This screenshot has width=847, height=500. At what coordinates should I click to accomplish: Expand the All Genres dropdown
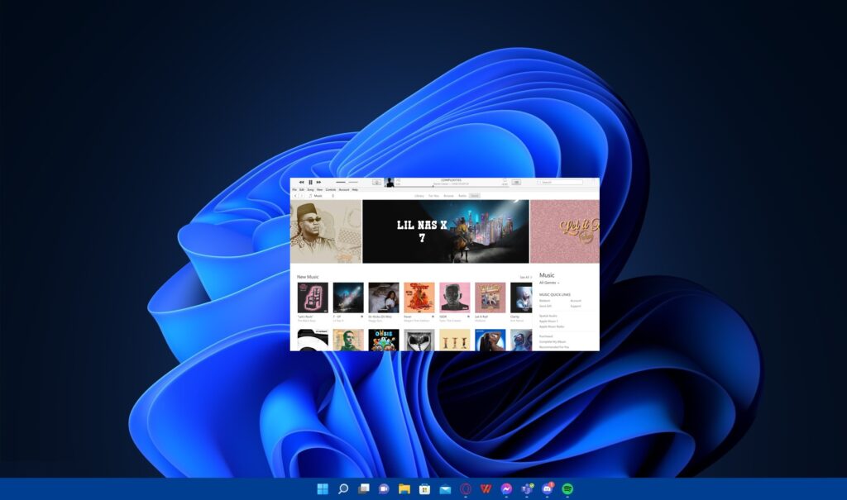[x=549, y=283]
